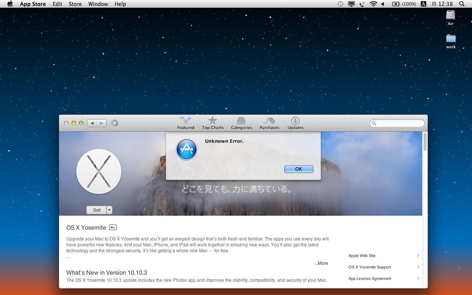Screen dimensions: 472x295
Task: Select the Air drive on the desktop
Action: 451,18
